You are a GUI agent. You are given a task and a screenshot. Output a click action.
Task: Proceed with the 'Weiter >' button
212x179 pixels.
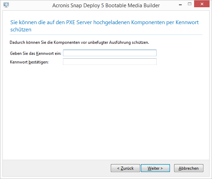155,168
